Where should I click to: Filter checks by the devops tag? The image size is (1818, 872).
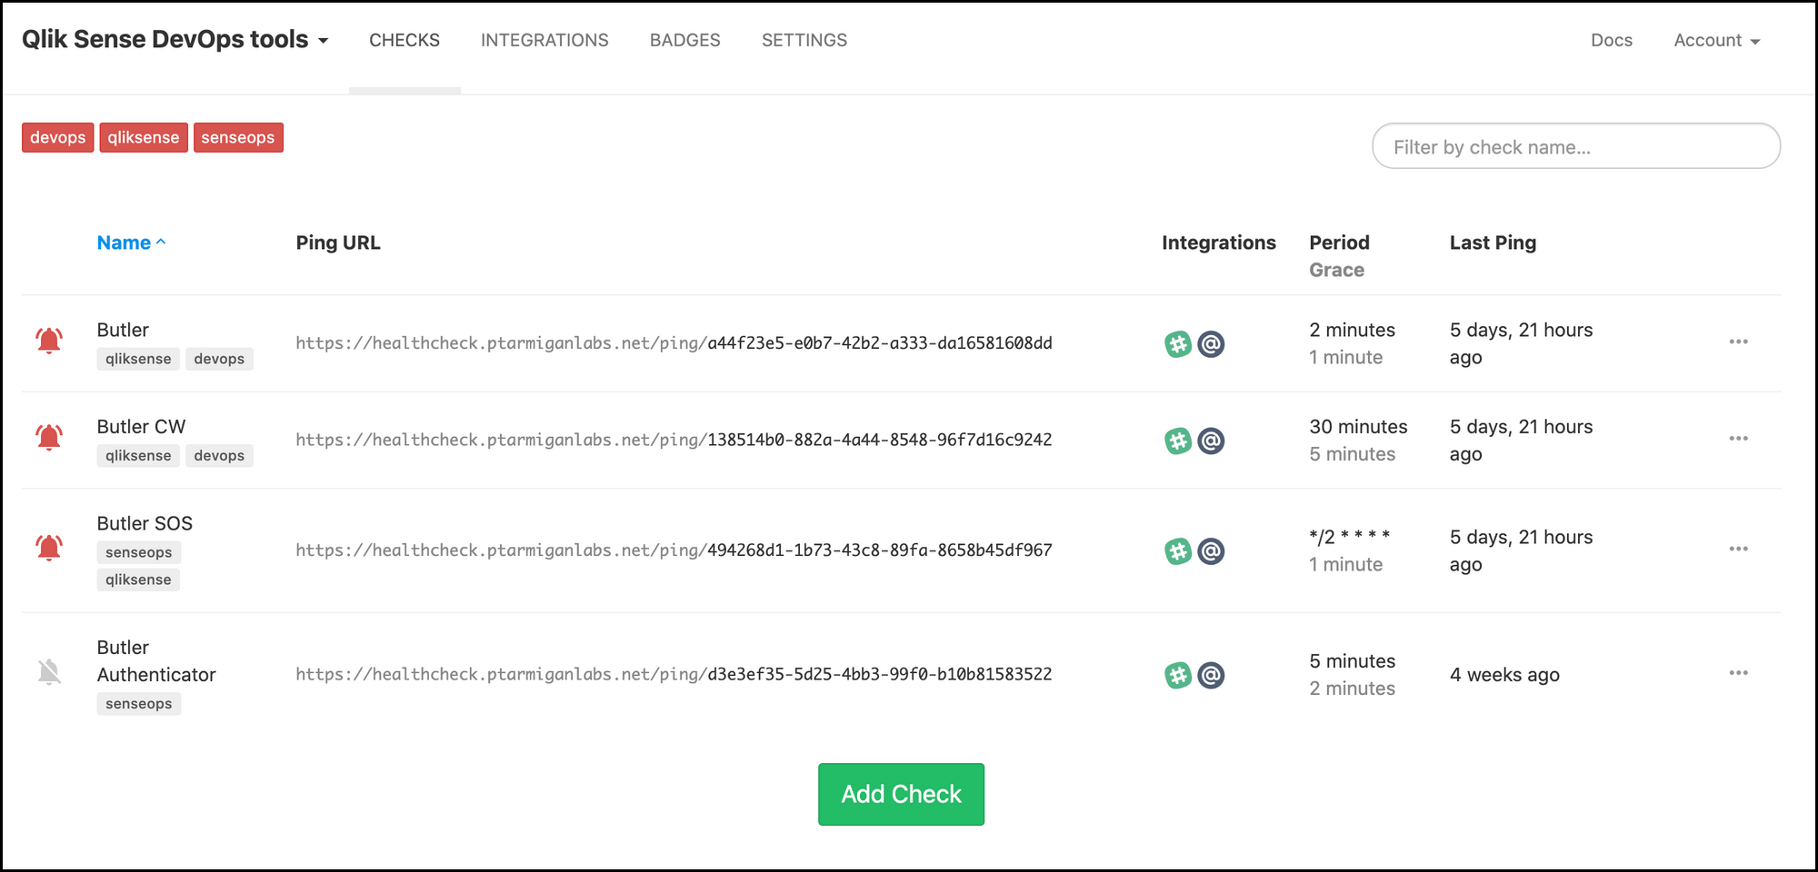(x=58, y=137)
